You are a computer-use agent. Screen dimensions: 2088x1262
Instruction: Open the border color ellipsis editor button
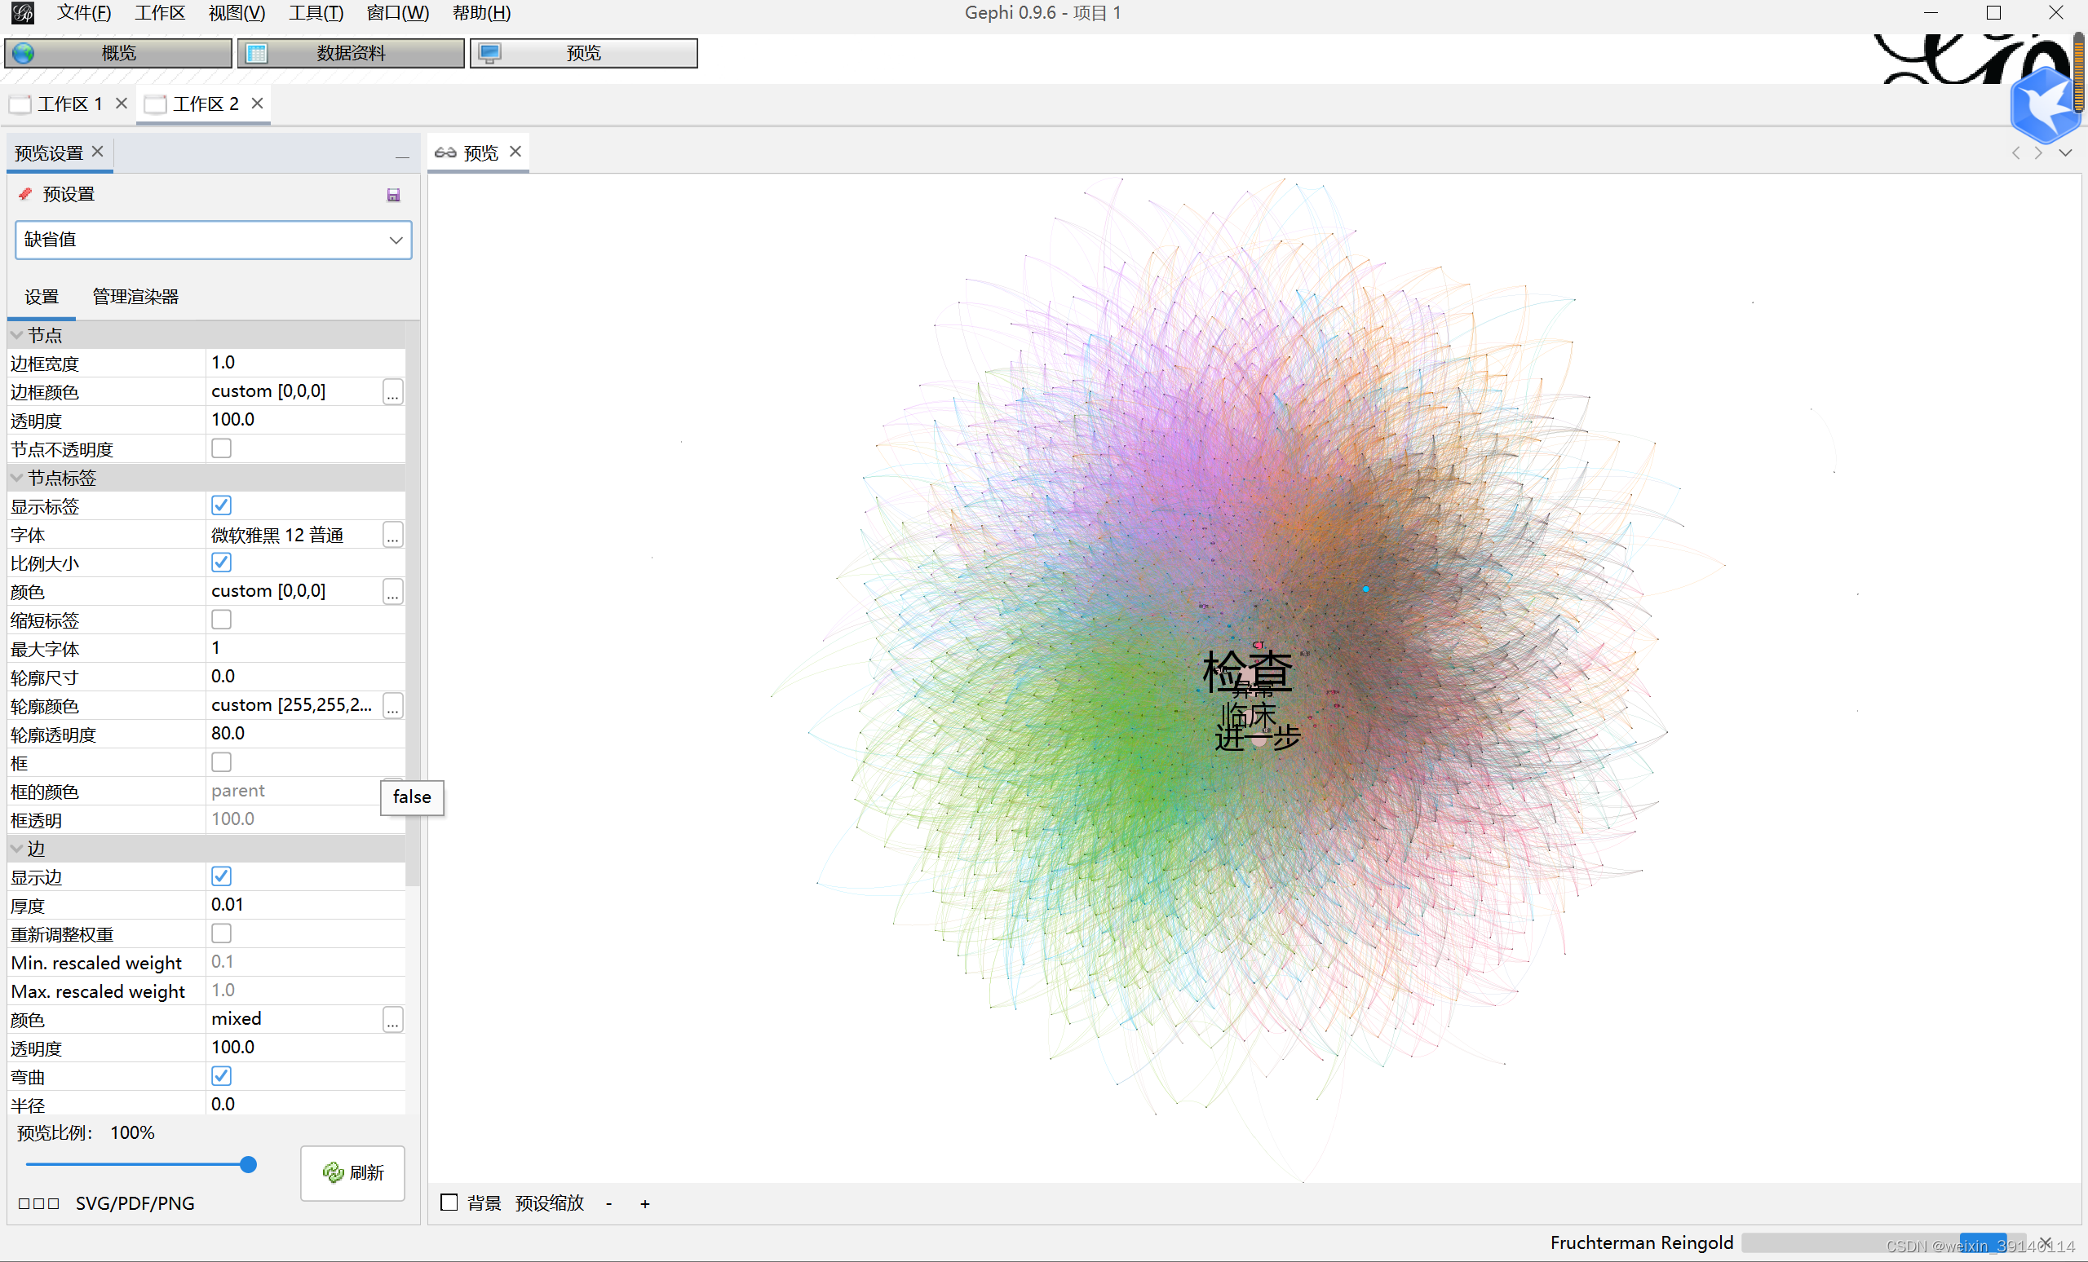coord(392,392)
